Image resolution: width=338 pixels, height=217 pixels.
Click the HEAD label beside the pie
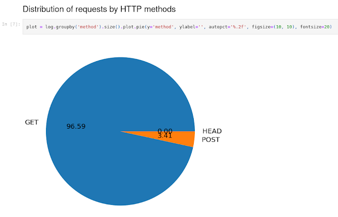click(x=212, y=131)
